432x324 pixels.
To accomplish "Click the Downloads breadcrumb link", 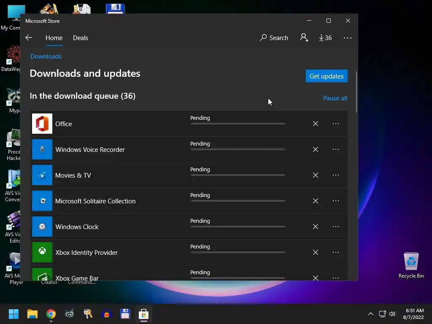I will (46, 57).
